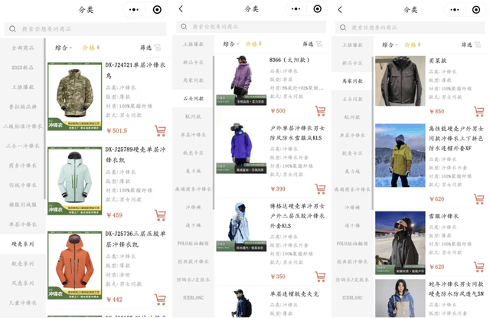Viewport: 490px width, 318px height.
Task: Select 商务冲锋衣 category
Action: tap(22, 166)
